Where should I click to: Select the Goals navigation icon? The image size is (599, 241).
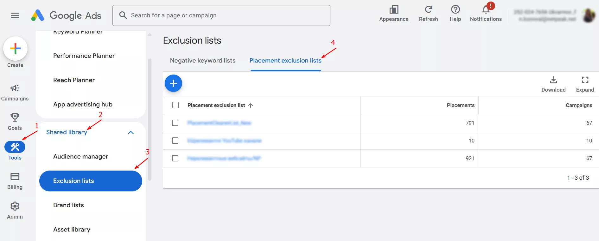pyautogui.click(x=15, y=122)
